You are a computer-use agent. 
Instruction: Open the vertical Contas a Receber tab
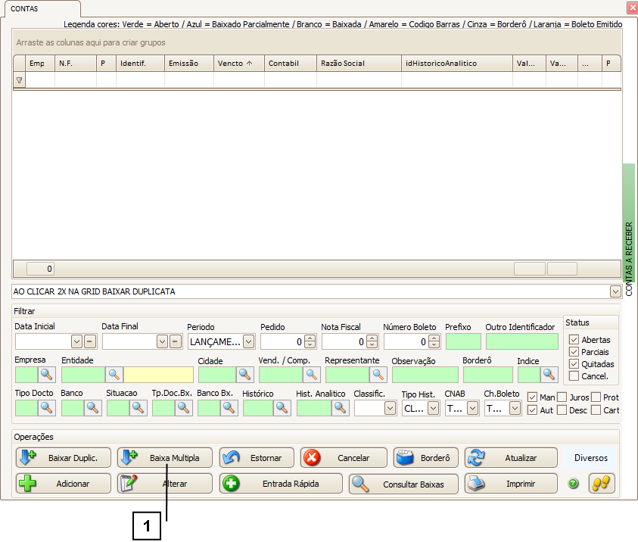click(x=629, y=227)
